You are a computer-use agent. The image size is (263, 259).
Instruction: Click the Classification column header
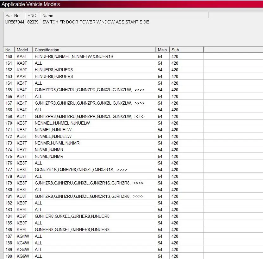coord(94,50)
